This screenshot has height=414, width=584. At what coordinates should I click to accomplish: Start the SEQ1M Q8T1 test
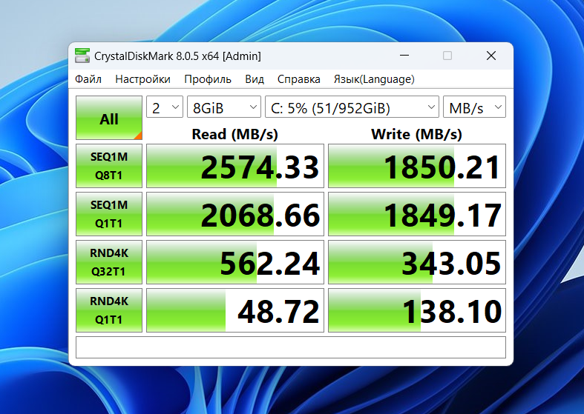[x=109, y=166]
